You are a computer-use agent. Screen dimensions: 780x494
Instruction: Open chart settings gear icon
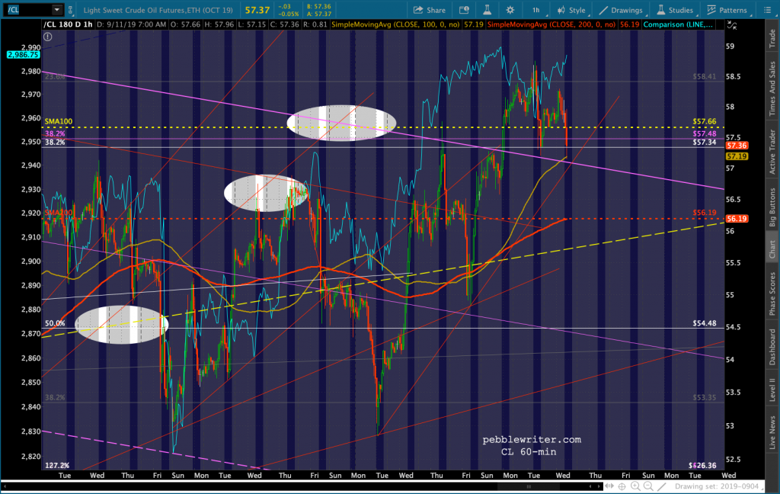(510, 10)
